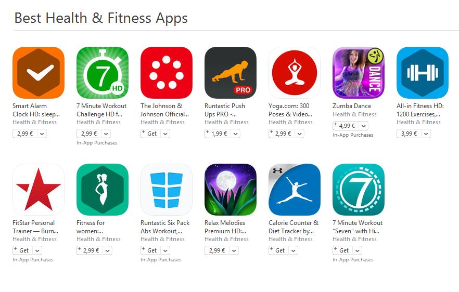Image resolution: width=459 pixels, height=292 pixels.
Task: Open the Relax Melodies Premium HD title link
Action: (x=225, y=227)
